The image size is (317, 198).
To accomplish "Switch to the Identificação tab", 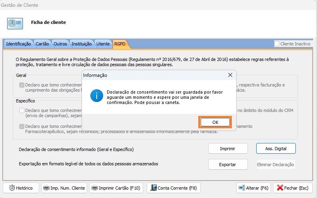I will click(18, 44).
